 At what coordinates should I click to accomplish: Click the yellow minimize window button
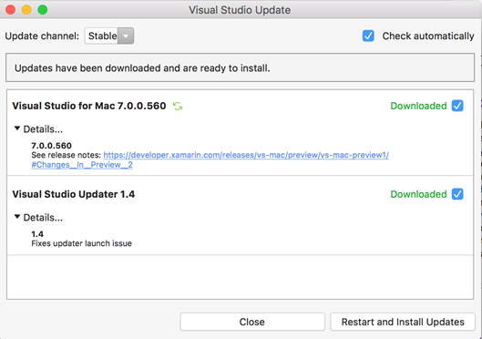26,10
